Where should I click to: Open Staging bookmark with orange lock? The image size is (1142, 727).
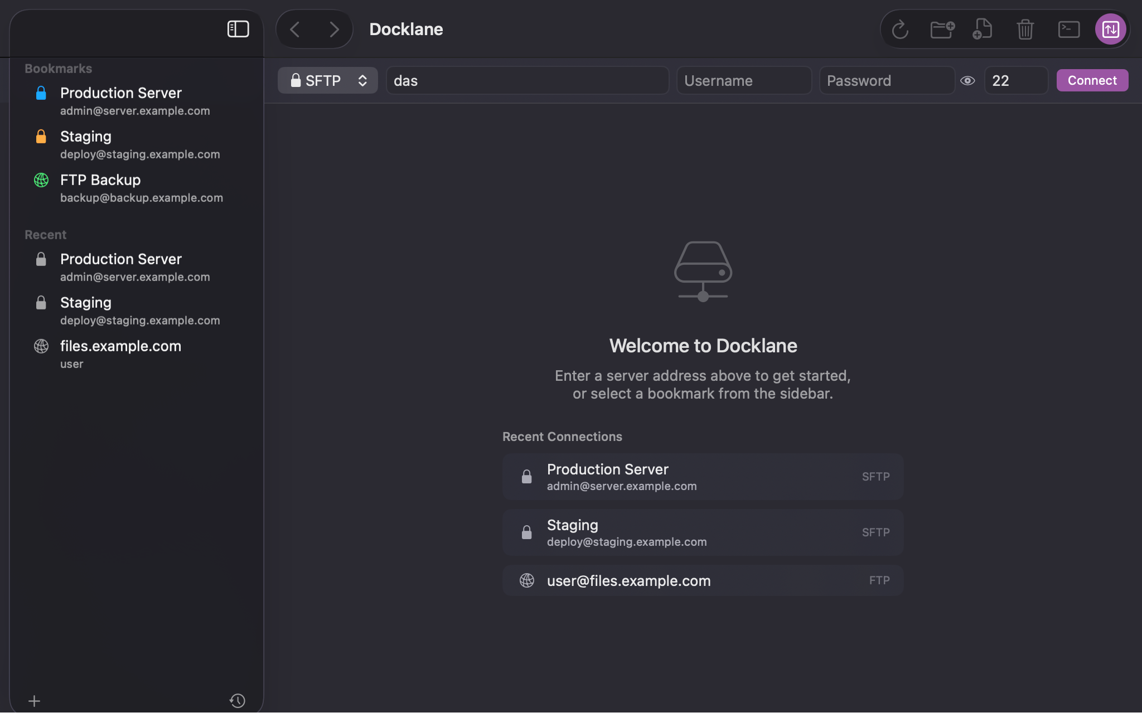coord(137,144)
